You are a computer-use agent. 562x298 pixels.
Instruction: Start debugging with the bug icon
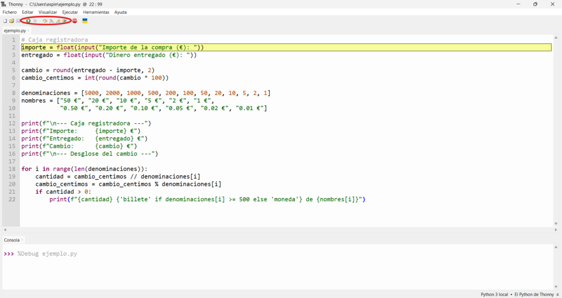[x=35, y=21]
